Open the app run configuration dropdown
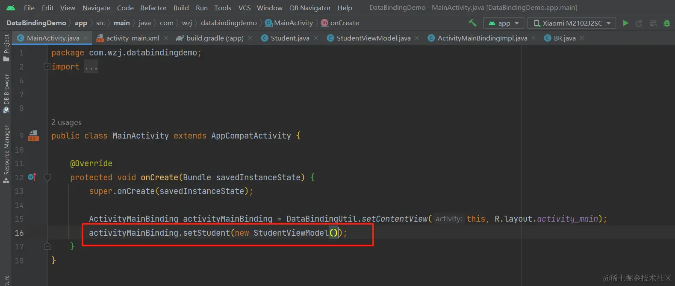Screen dimensions: 675x286 pyautogui.click(x=504, y=23)
